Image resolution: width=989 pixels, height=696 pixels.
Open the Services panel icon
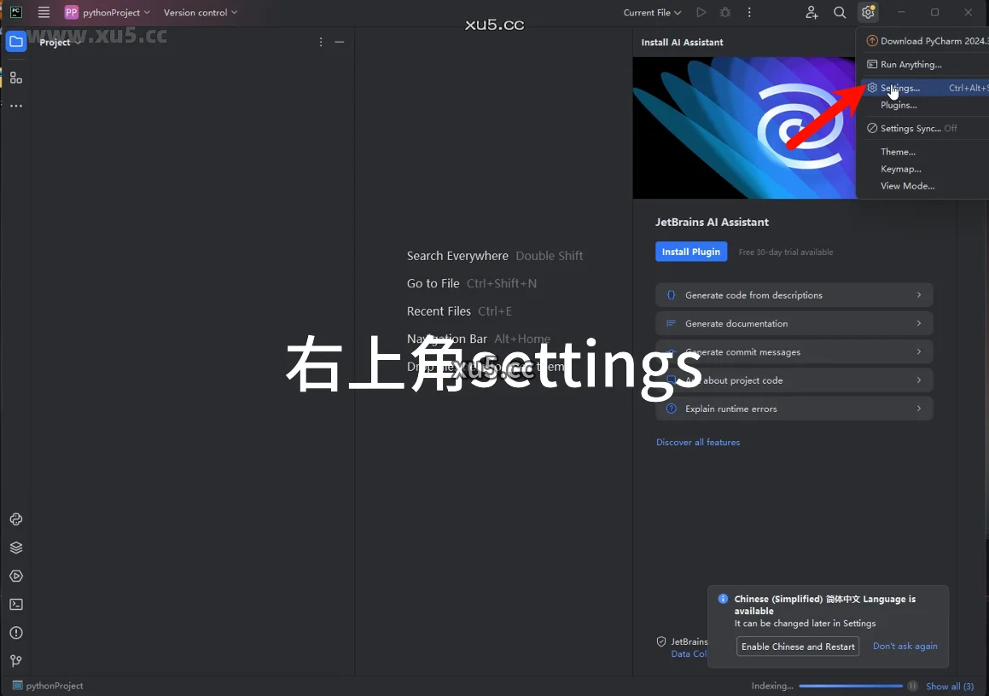[x=15, y=576]
